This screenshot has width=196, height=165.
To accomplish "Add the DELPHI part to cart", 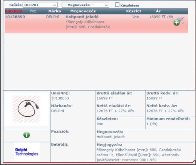I will (179, 22).
